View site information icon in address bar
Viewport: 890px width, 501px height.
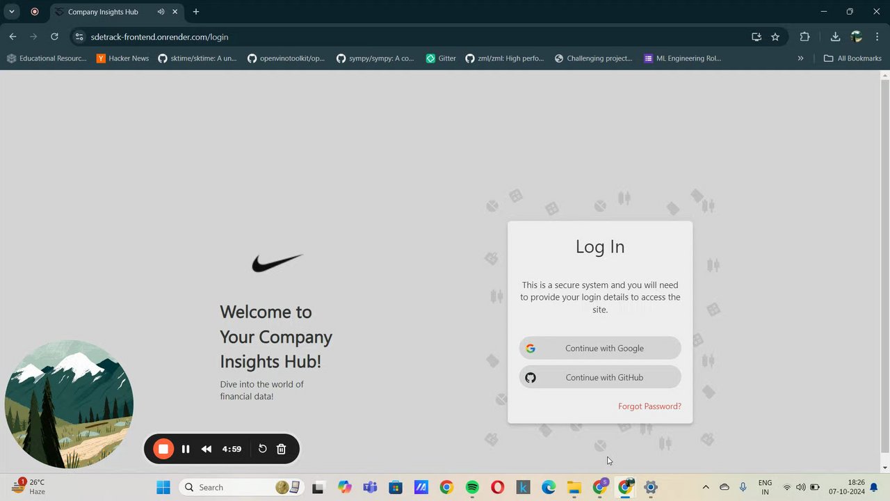(x=79, y=37)
